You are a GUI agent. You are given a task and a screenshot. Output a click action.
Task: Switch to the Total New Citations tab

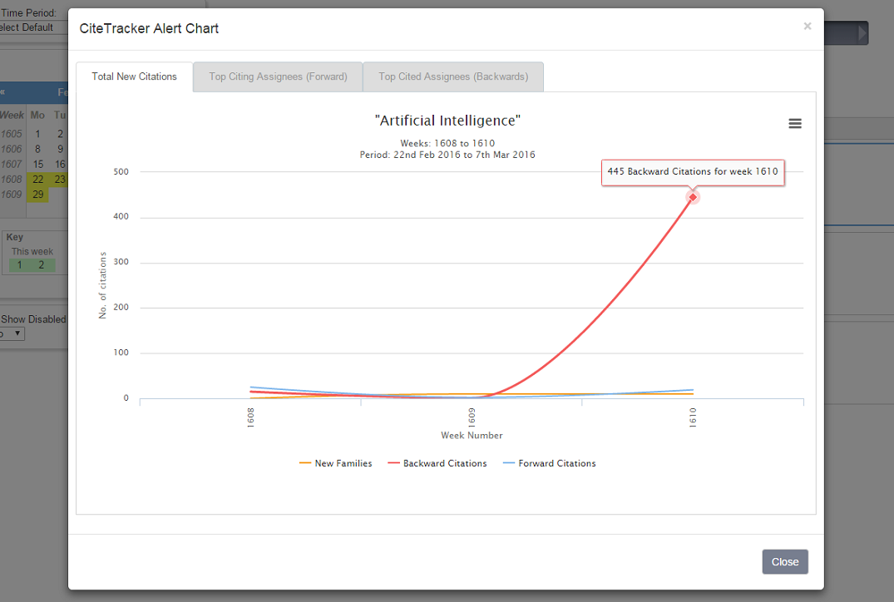(x=134, y=76)
